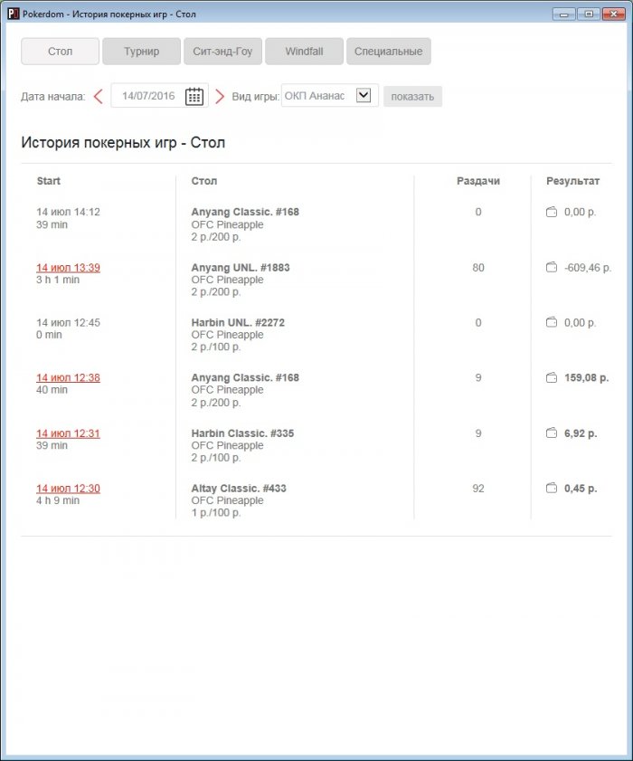Click wallet icon beside 0,45 р. result
The image size is (633, 761).
click(x=552, y=489)
